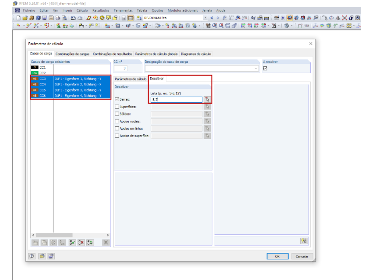
Task: Open the Ferramentas menu
Action: [123, 10]
